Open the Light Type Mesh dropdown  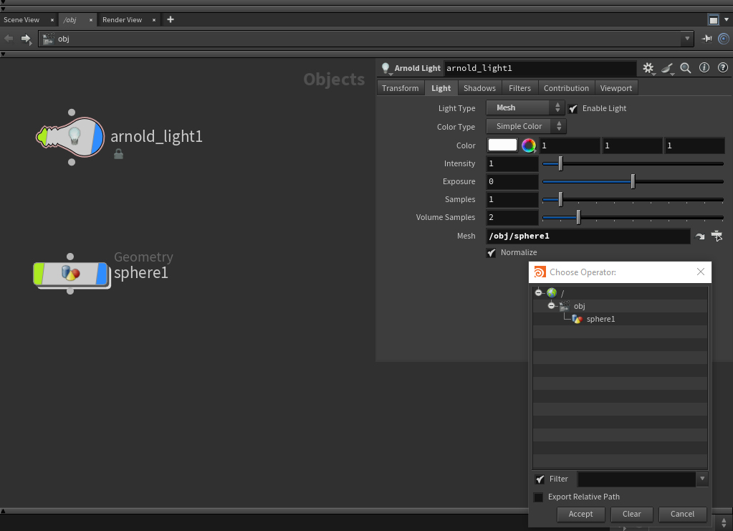click(x=525, y=108)
